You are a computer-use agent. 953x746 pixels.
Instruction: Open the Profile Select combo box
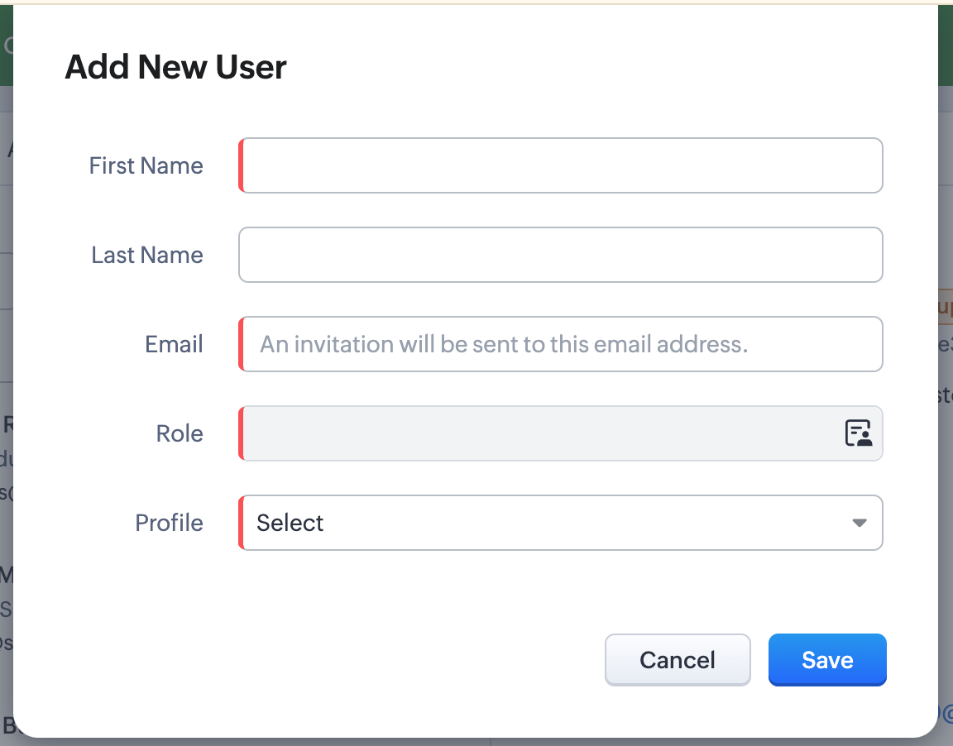coord(546,523)
